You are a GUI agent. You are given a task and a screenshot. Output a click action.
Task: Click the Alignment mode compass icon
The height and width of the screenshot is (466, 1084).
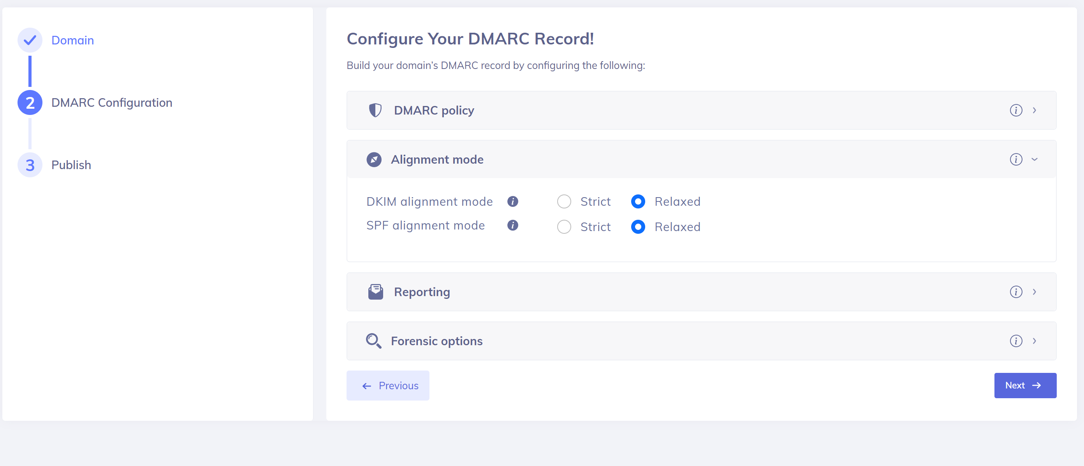pos(374,159)
